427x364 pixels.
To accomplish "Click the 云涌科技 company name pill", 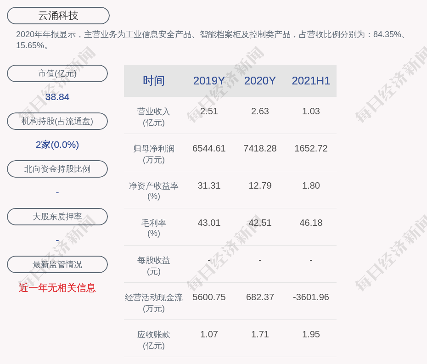I will (58, 16).
